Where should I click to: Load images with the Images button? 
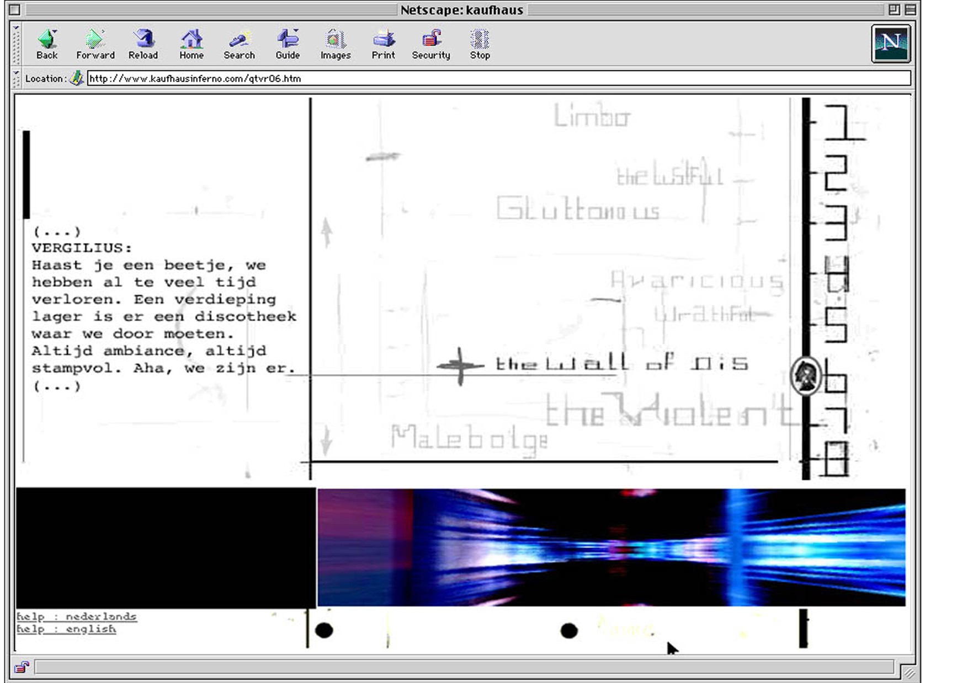tap(336, 44)
